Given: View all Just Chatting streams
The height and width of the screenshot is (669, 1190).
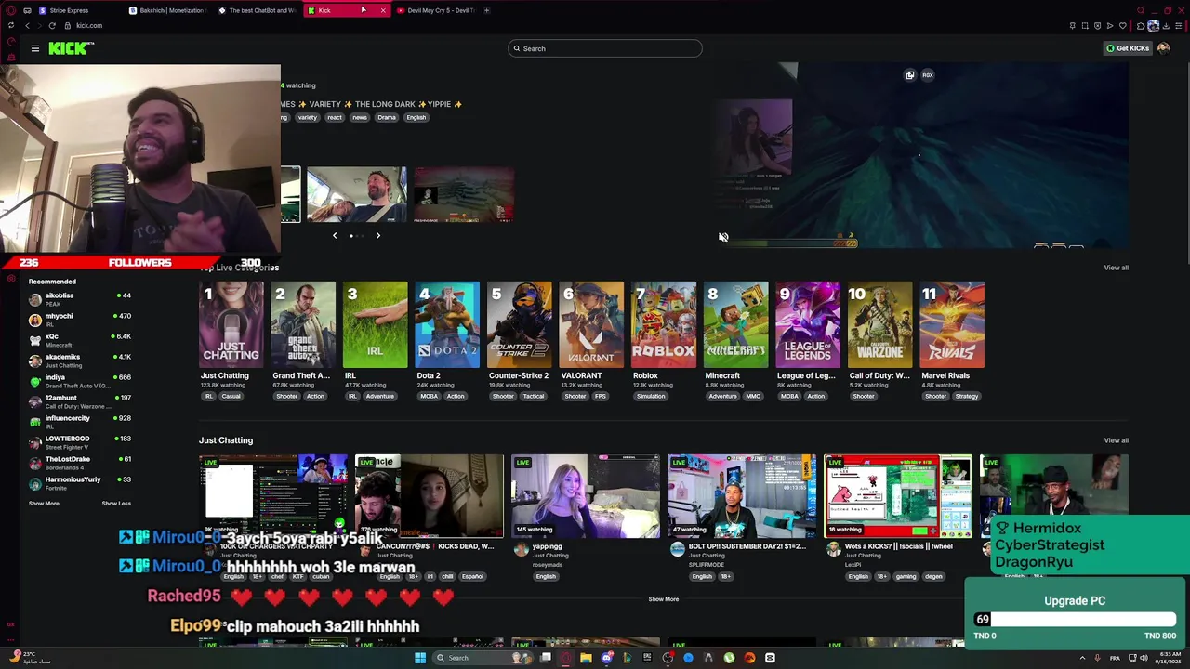Looking at the screenshot, I should pos(1116,440).
